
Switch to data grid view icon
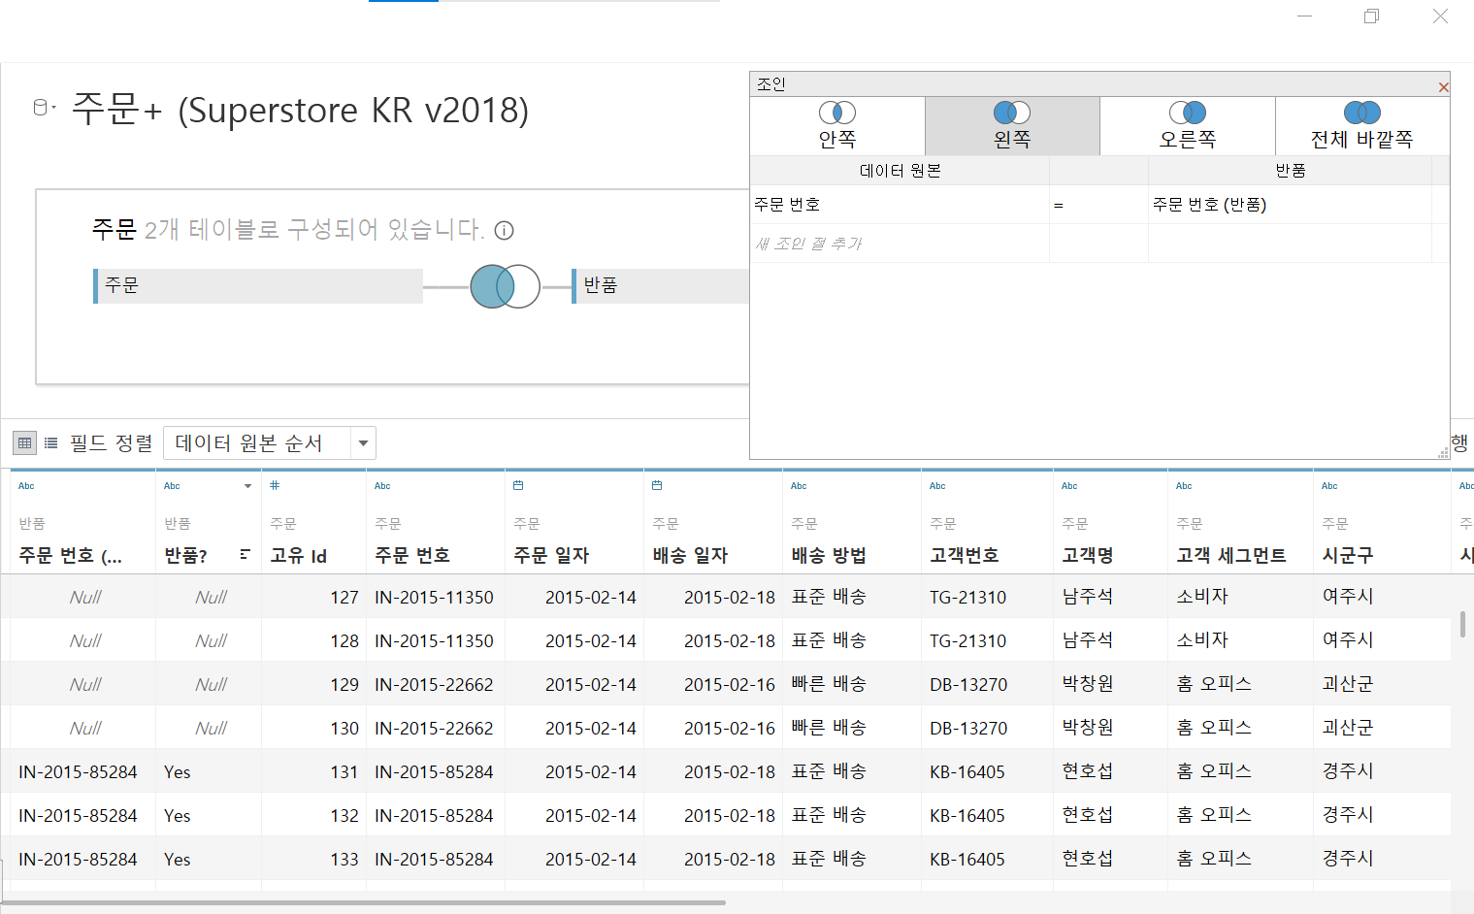[x=24, y=442]
